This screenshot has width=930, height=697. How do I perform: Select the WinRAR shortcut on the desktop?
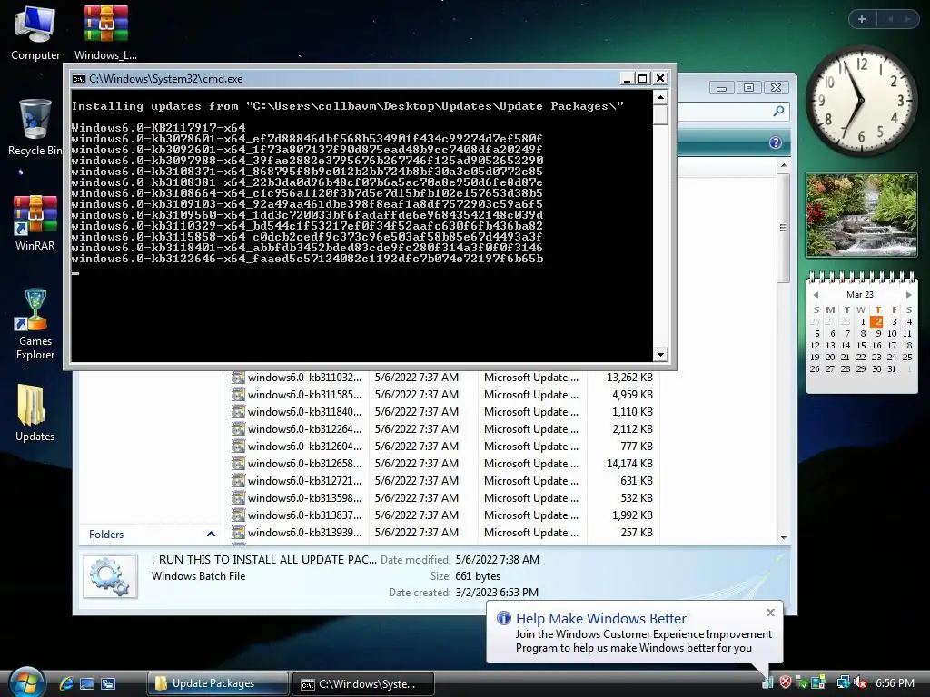pyautogui.click(x=35, y=223)
